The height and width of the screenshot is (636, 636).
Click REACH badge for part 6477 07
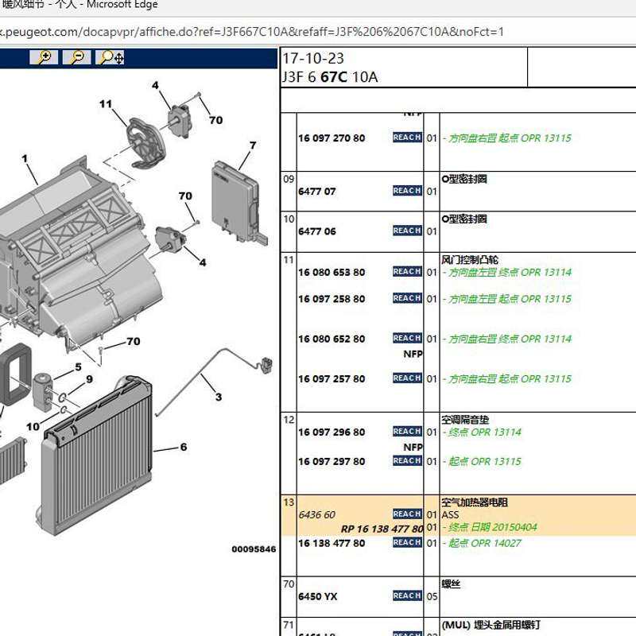[x=407, y=191]
